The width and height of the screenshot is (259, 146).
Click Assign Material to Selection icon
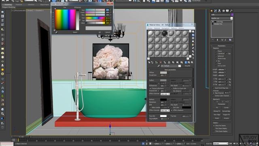coord(156,62)
